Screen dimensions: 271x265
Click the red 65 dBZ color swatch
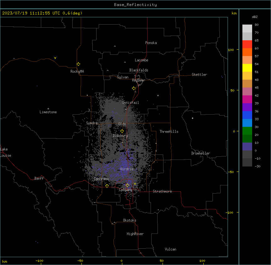tap(247, 44)
